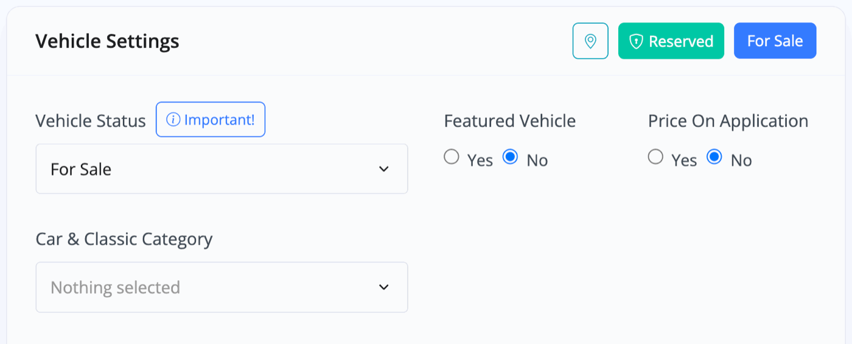Select Yes for Featured Vehicle
The image size is (852, 344).
(451, 157)
